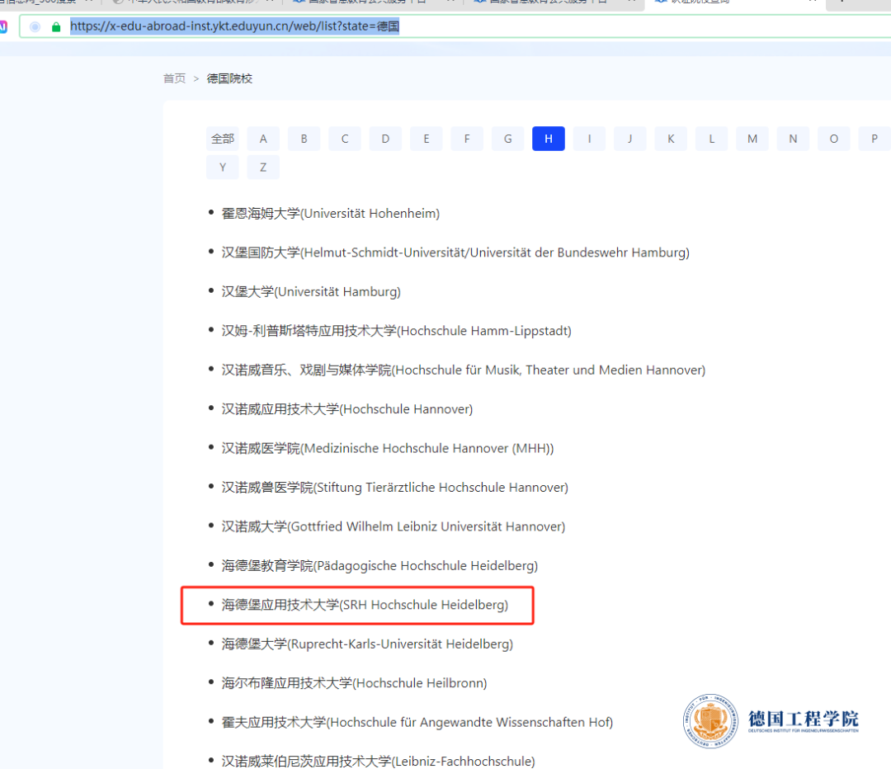
Task: Filter universities by letter K
Action: [671, 139]
